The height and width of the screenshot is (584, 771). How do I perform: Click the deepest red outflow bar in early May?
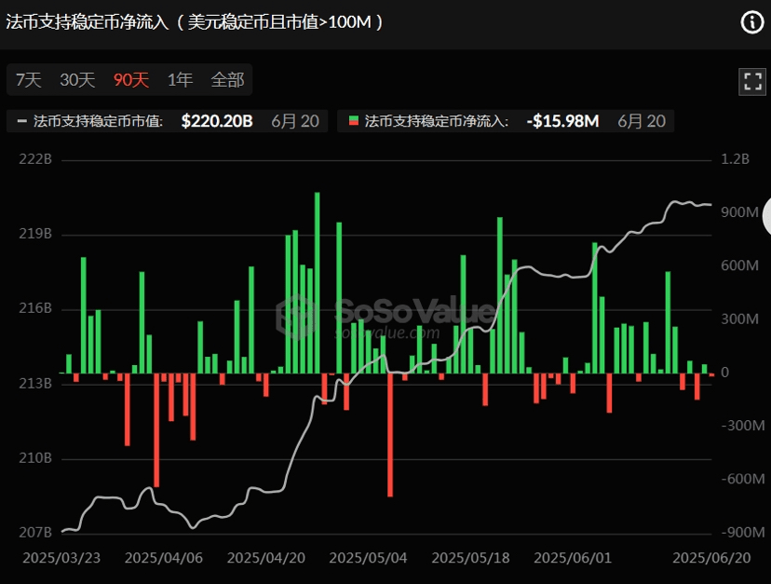coord(390,435)
